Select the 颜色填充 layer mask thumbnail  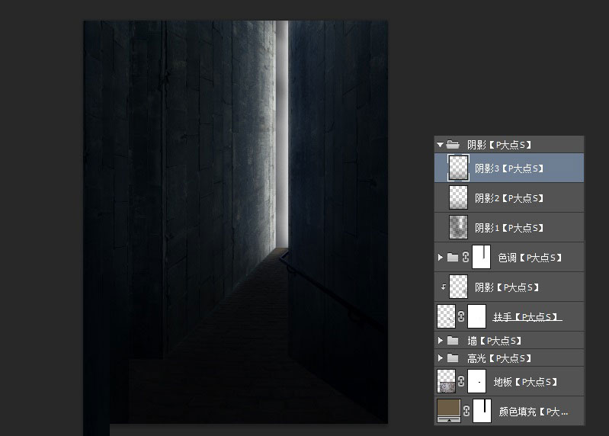pos(482,410)
